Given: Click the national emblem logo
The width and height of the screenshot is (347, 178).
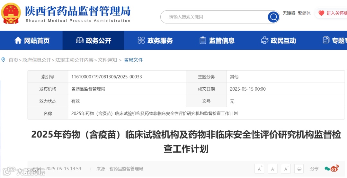Looking at the screenshot, I should tap(11, 13).
